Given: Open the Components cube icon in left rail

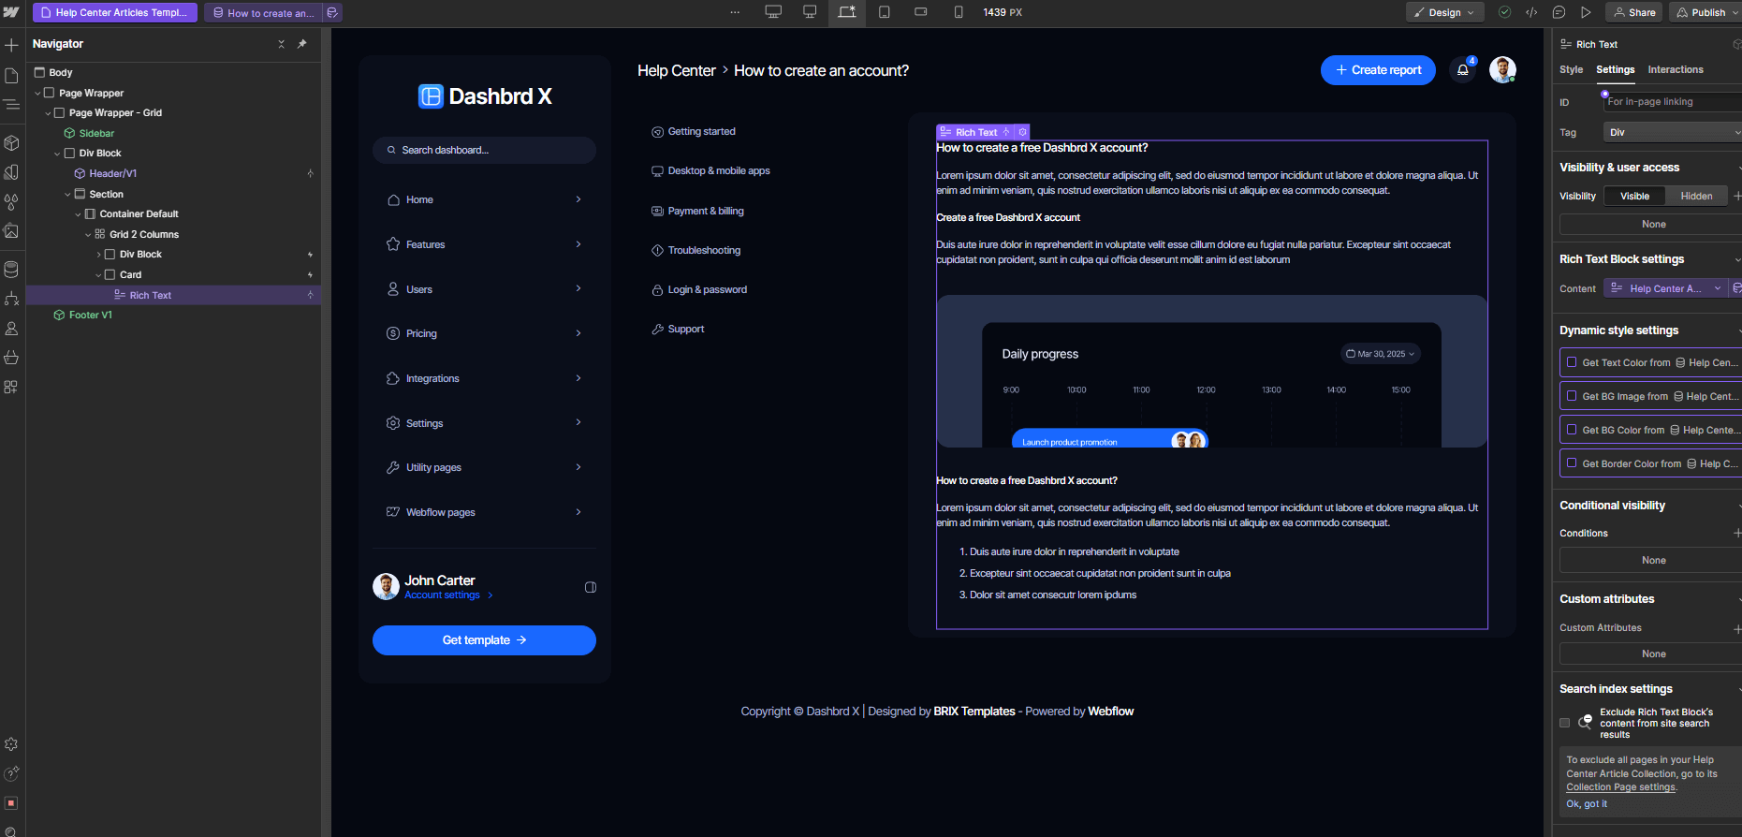Looking at the screenshot, I should point(11,143).
